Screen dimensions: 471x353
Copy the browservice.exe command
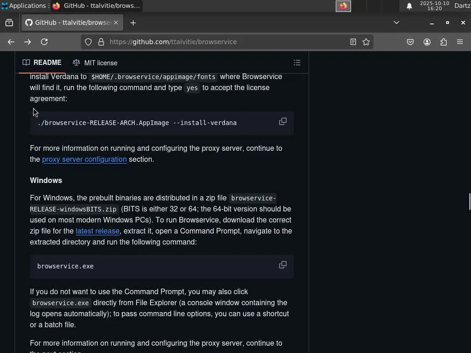pos(283,265)
